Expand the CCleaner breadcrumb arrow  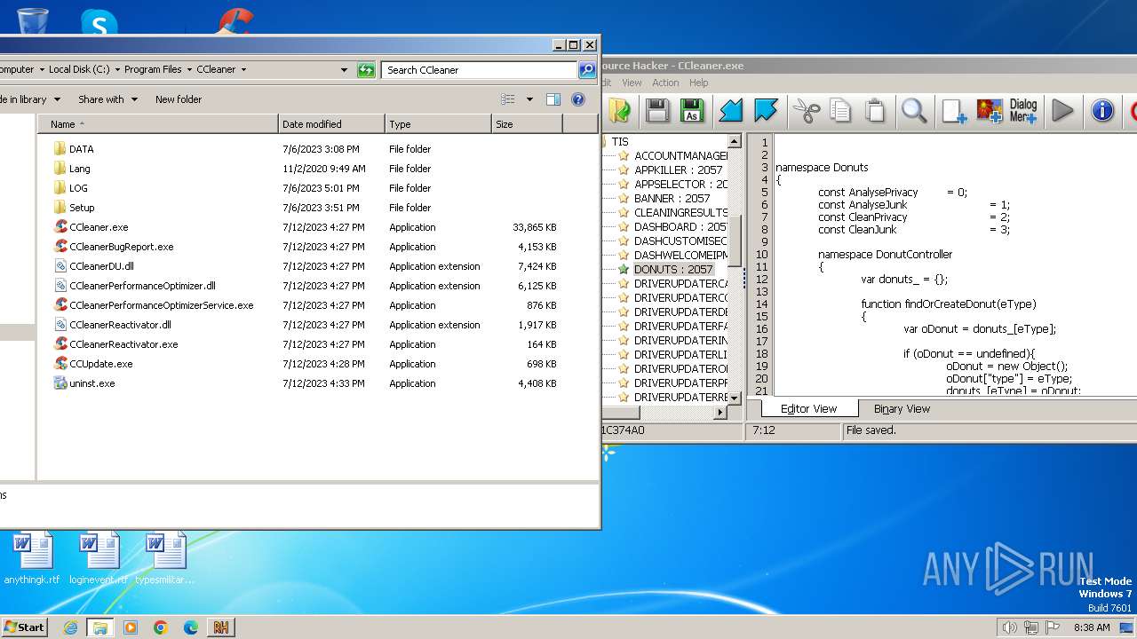coord(243,69)
